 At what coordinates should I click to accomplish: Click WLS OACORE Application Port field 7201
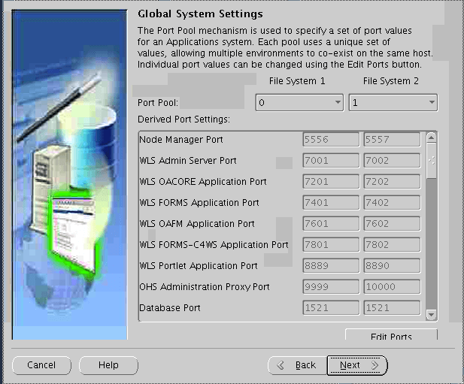pyautogui.click(x=331, y=182)
